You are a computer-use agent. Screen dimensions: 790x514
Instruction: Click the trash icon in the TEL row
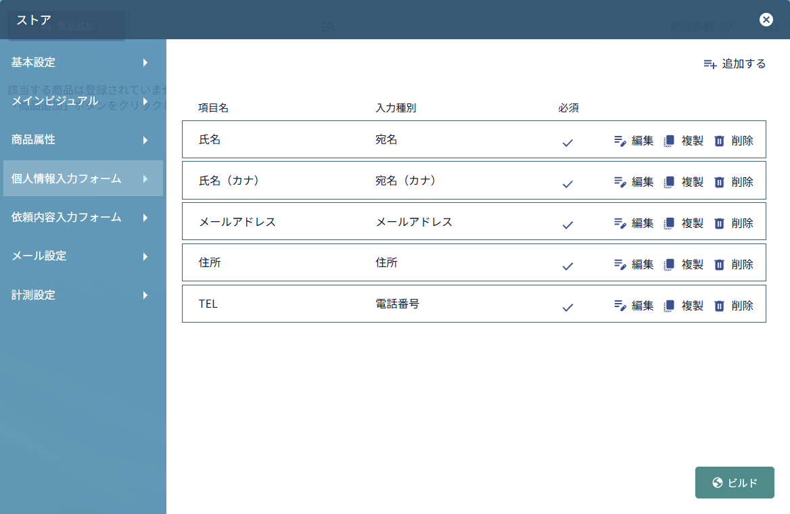720,306
